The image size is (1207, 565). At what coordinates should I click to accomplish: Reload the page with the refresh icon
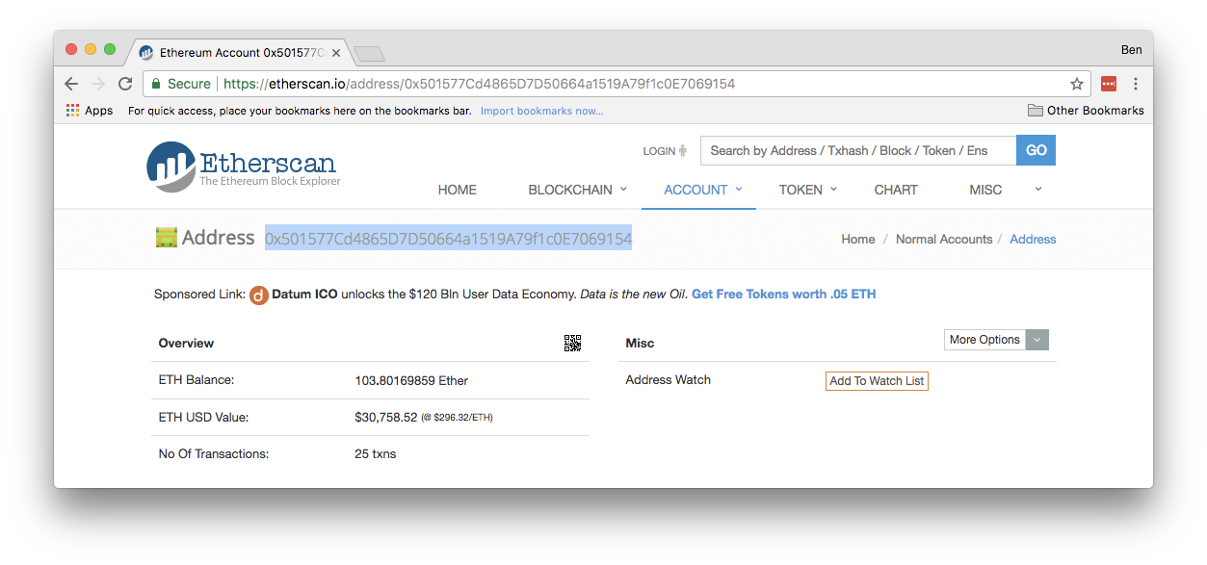[125, 84]
